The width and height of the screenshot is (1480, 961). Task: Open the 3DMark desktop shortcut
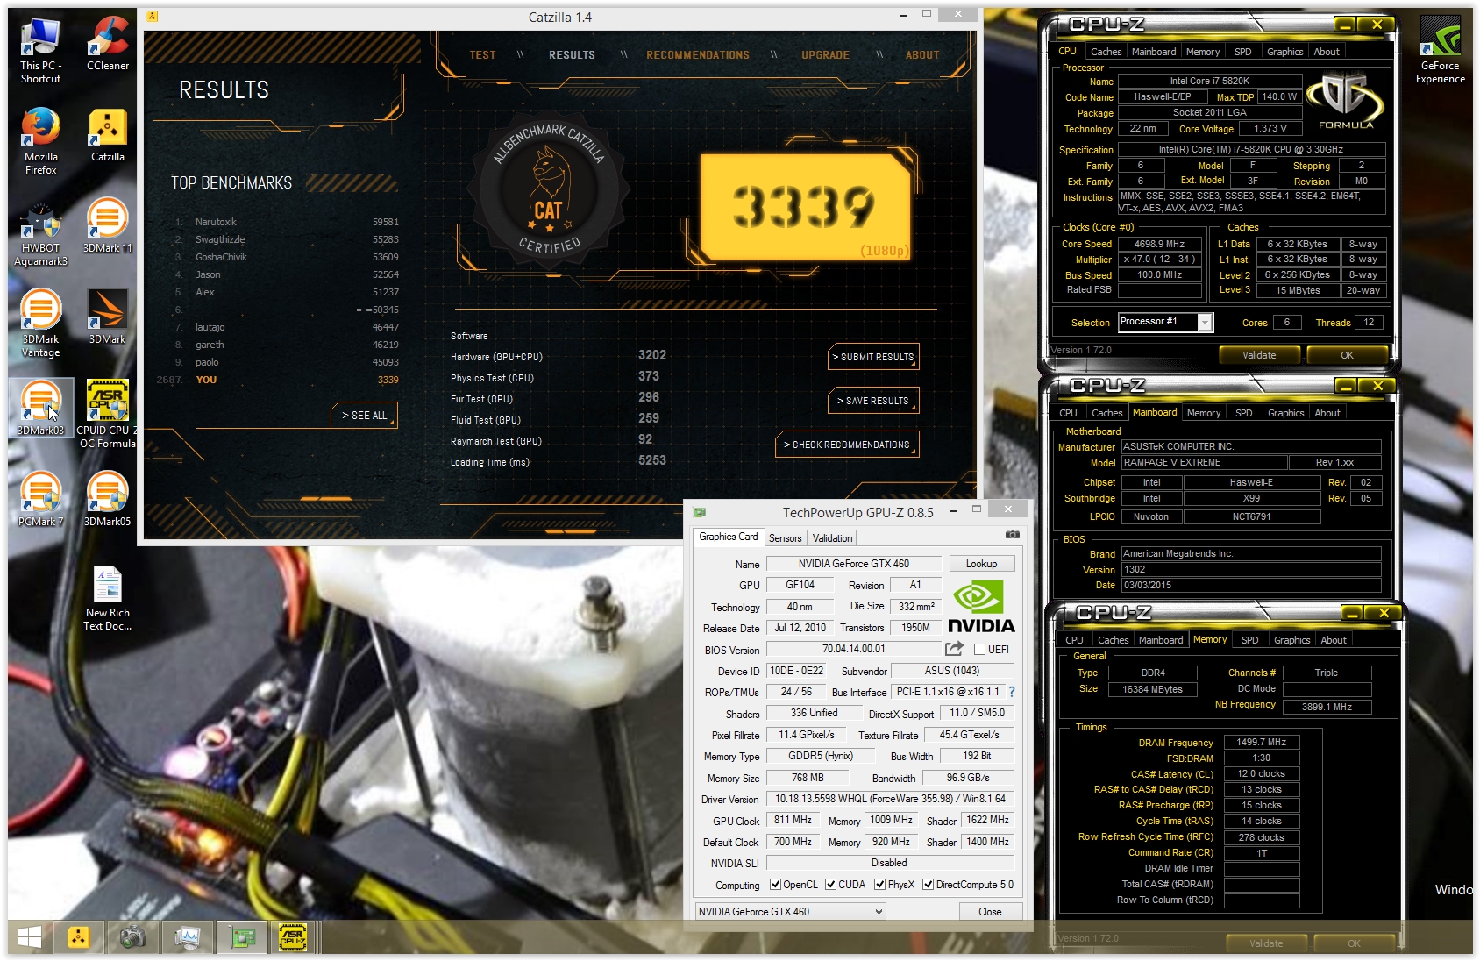click(108, 317)
